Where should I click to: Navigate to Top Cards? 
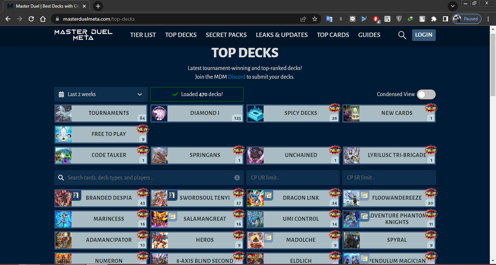click(333, 35)
